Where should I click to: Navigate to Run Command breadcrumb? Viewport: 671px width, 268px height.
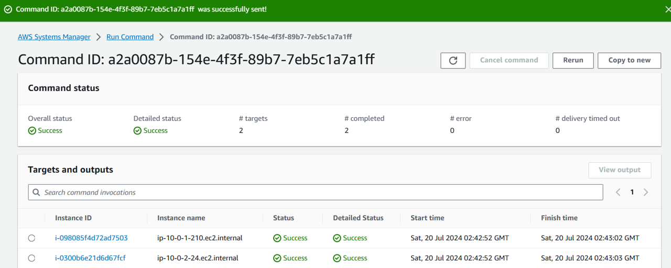130,37
